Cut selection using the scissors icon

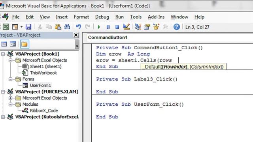coord(40,27)
